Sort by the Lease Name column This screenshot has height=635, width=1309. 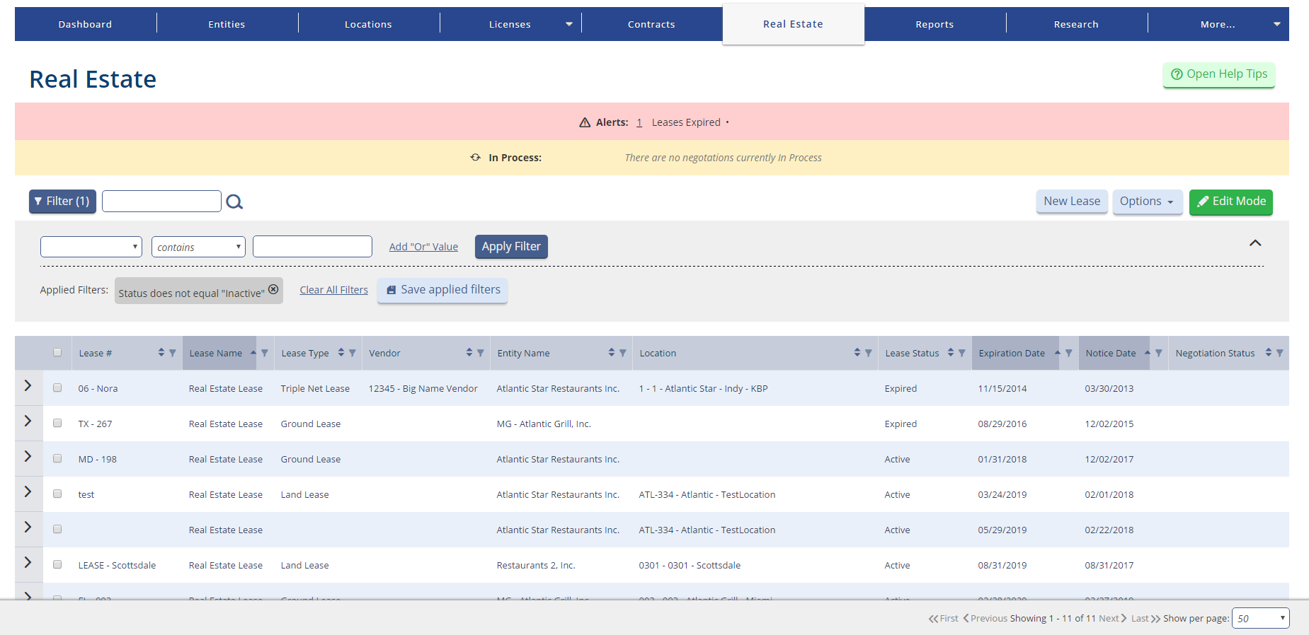(x=253, y=353)
